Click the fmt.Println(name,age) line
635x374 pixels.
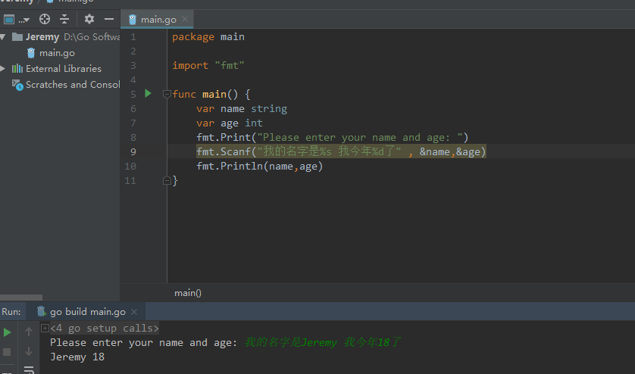(x=260, y=167)
